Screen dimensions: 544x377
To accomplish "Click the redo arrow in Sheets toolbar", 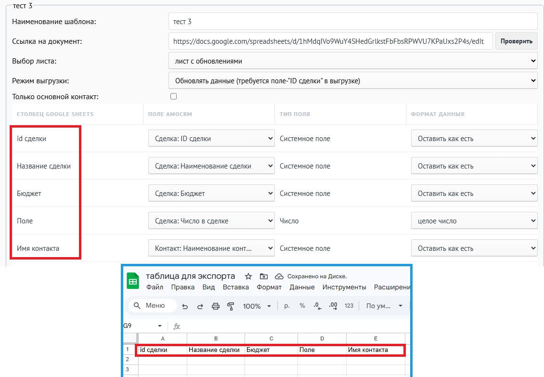I will (x=200, y=306).
